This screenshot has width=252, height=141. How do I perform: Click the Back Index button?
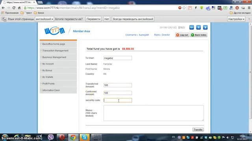tap(198, 35)
